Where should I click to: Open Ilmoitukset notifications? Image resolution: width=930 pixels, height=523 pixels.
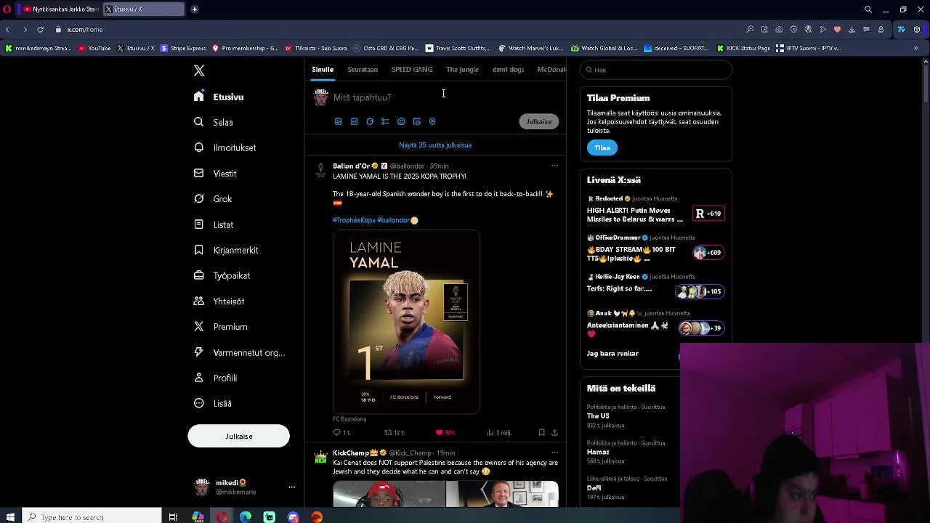[x=225, y=147]
